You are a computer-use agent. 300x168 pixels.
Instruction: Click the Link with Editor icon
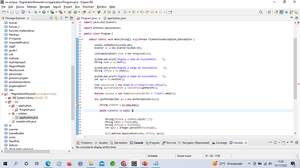(x=56, y=18)
